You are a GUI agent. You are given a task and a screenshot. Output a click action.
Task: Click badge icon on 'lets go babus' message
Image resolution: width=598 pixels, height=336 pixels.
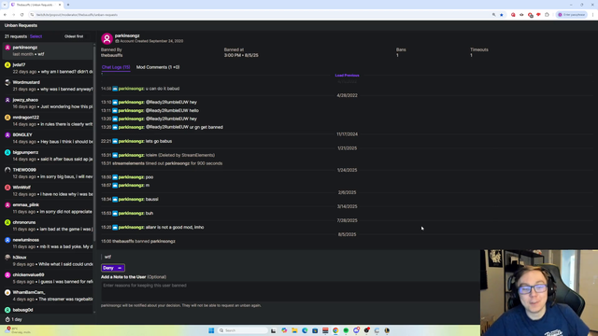point(115,141)
